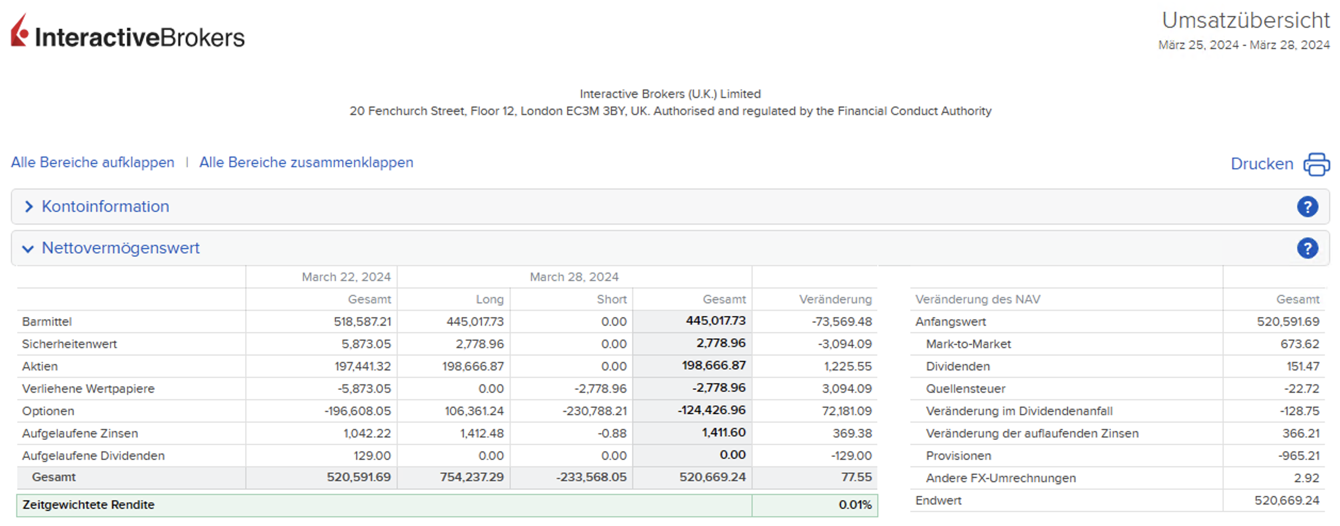Screen dimensions: 1340x526
Task: Click the printer icon
Action: coord(1316,164)
